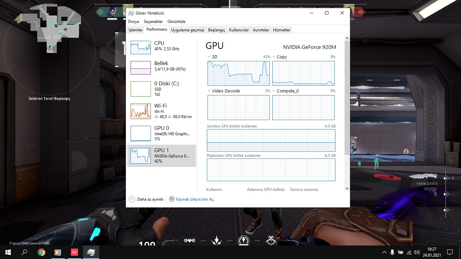Select 0 Diski (C:) in the sidebar
Viewport: 461px width, 259px height.
coord(161,89)
